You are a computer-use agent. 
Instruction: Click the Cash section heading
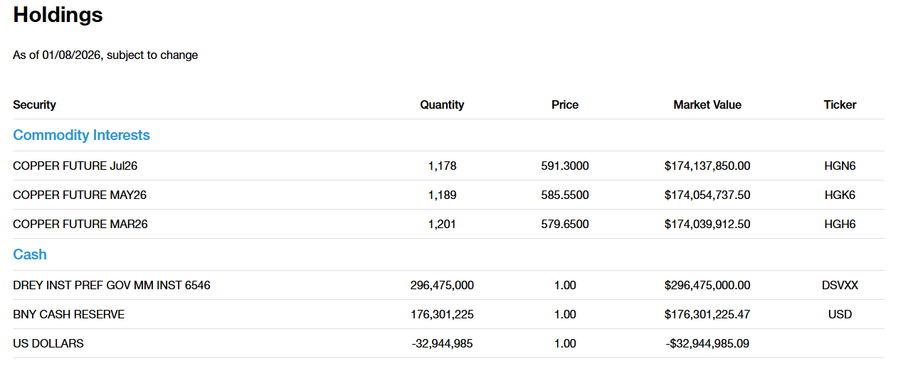pos(30,254)
